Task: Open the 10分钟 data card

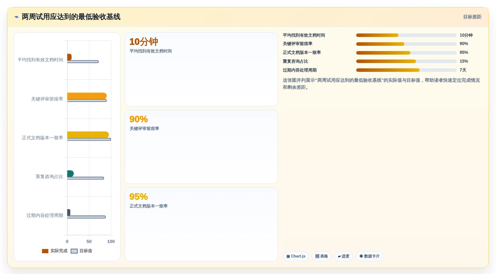Action: [201, 69]
